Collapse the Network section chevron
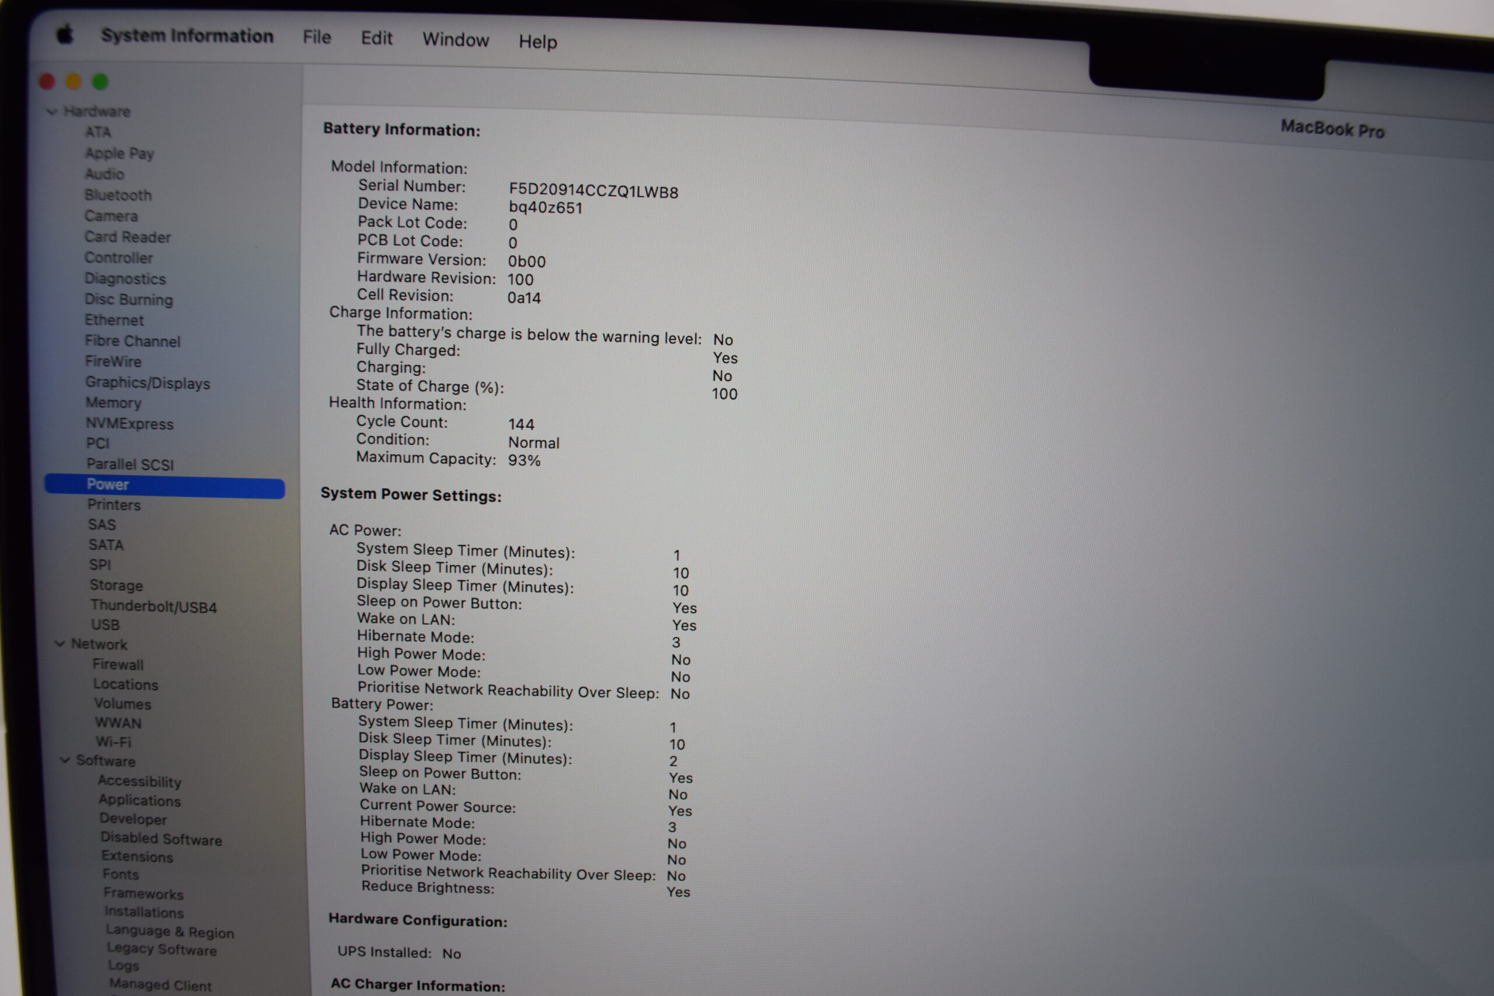The image size is (1494, 996). tap(60, 644)
